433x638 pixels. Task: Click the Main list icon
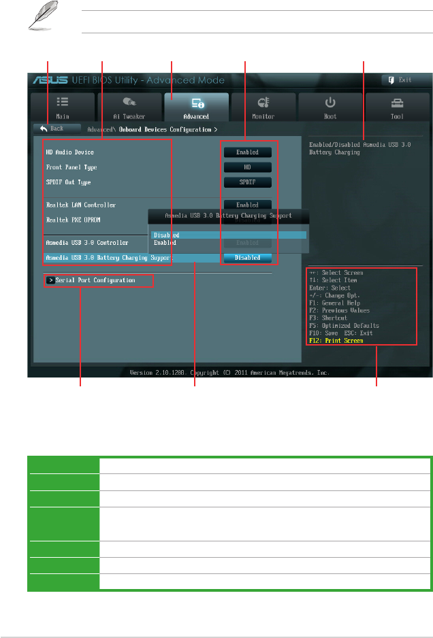pyautogui.click(x=63, y=102)
